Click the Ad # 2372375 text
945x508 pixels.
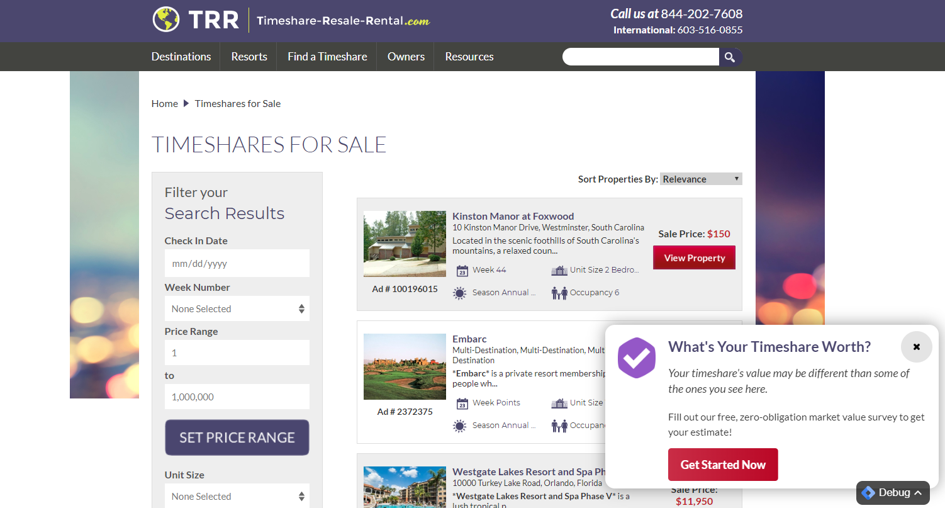(x=405, y=412)
